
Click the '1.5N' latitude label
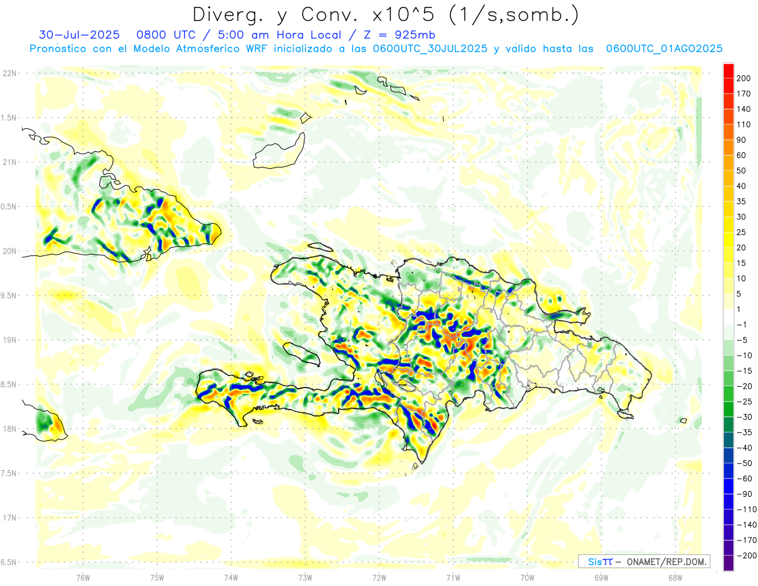[x=9, y=118]
